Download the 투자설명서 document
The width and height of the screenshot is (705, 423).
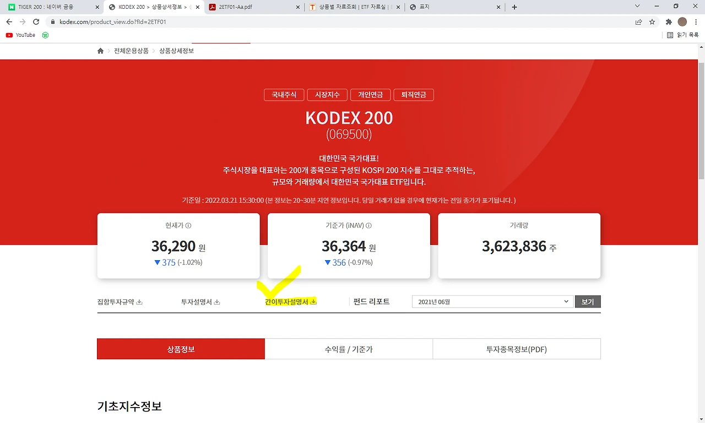tap(200, 302)
